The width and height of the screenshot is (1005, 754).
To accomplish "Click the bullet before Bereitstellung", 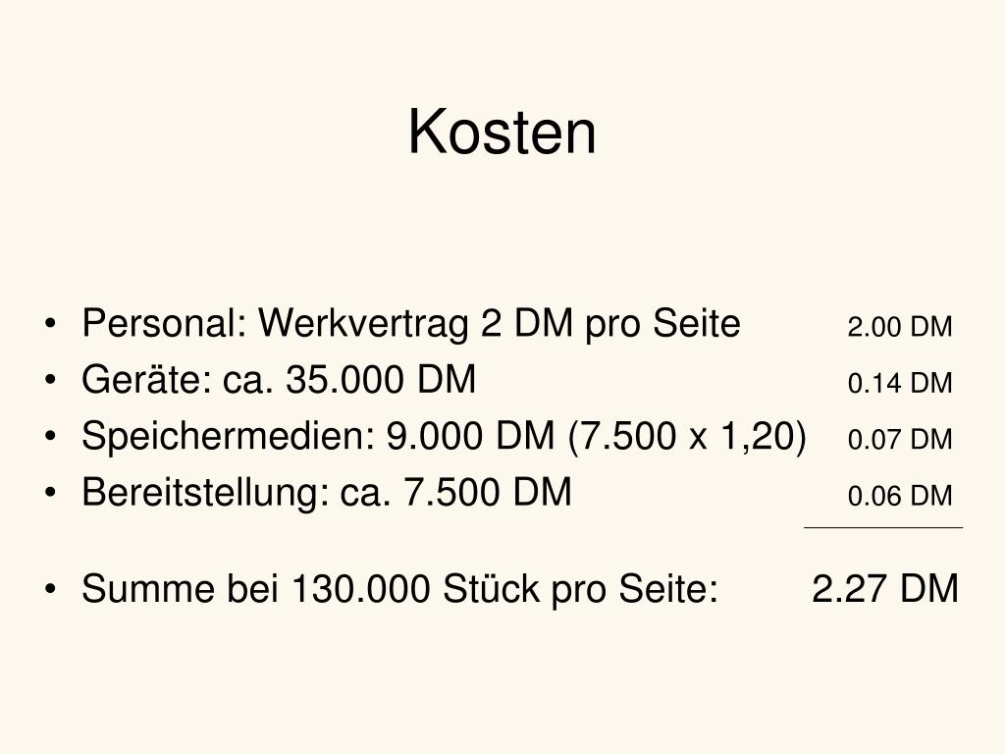I will (x=51, y=493).
